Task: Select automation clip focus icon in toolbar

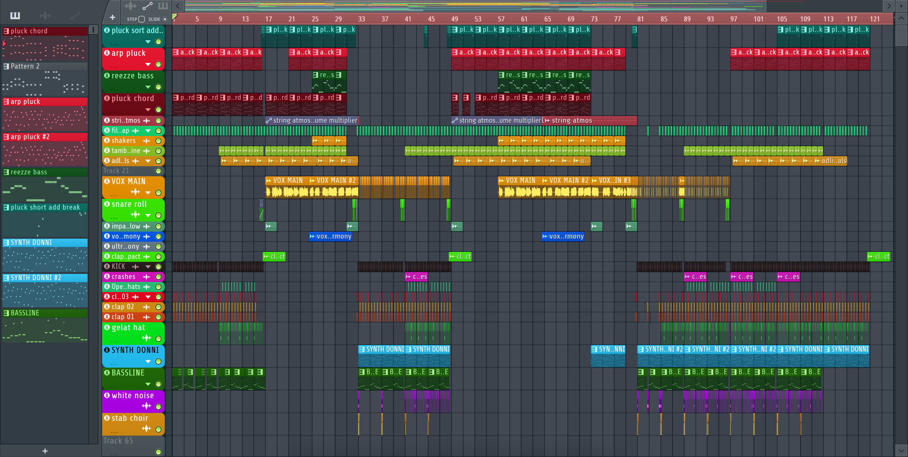Action: [147, 6]
